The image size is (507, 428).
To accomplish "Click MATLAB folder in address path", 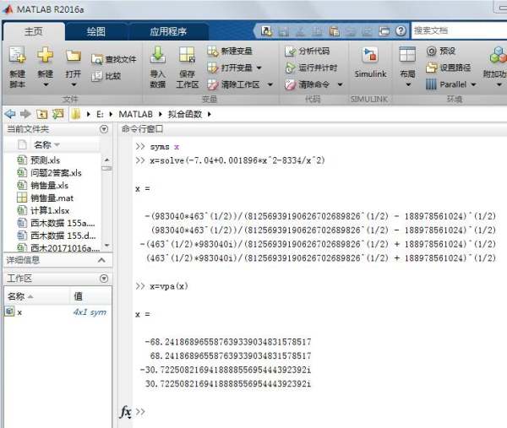I will (135, 114).
